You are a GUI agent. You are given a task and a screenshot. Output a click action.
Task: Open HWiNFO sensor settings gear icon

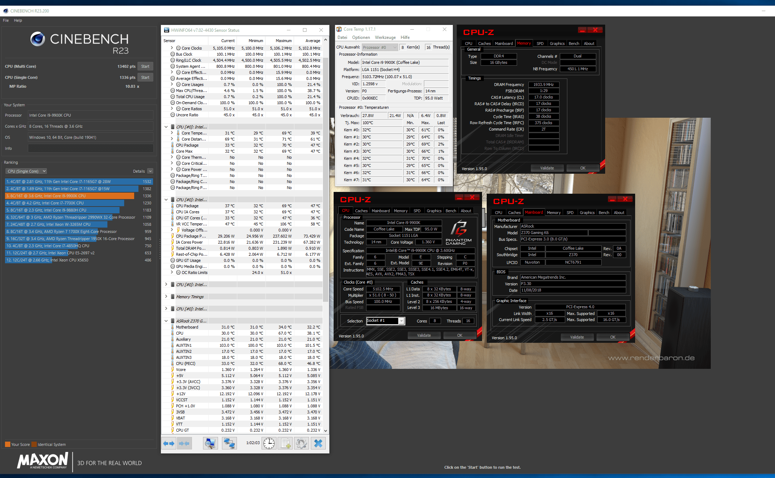click(x=302, y=443)
